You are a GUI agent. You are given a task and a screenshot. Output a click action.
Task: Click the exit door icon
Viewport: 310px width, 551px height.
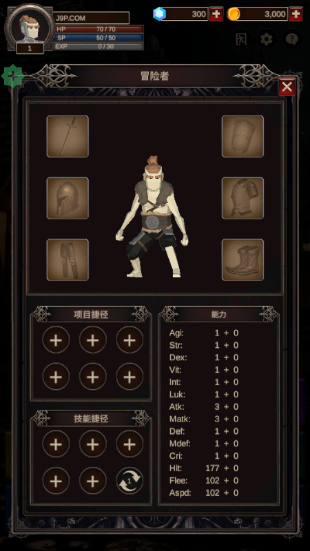240,39
